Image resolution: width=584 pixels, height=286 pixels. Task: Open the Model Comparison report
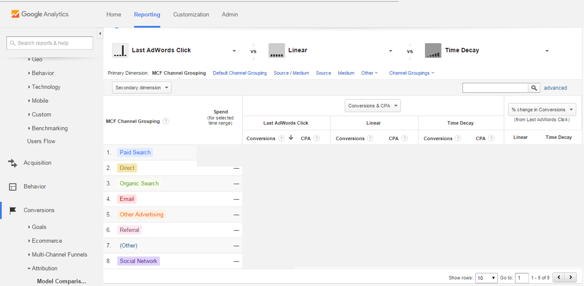pos(62,281)
